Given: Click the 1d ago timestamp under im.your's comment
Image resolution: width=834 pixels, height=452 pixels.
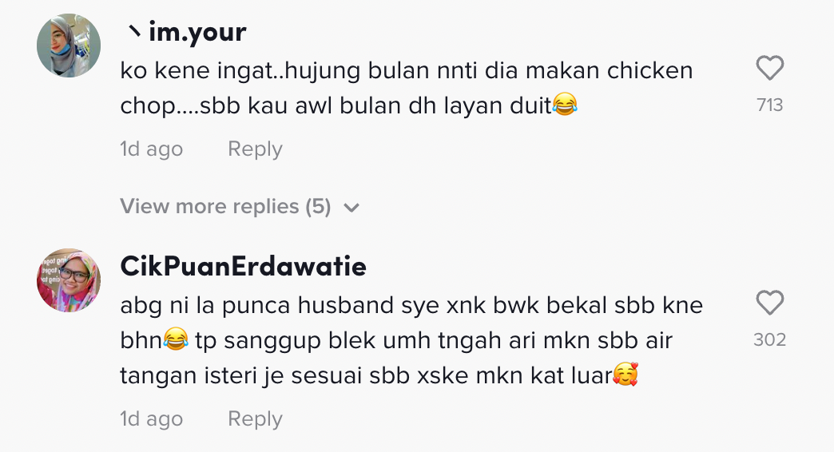Looking at the screenshot, I should coord(152,149).
